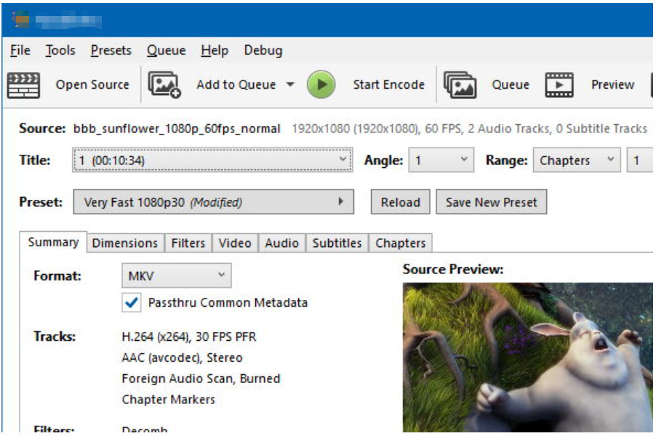
Task: Click the Queue toolbar label
Action: 511,84
